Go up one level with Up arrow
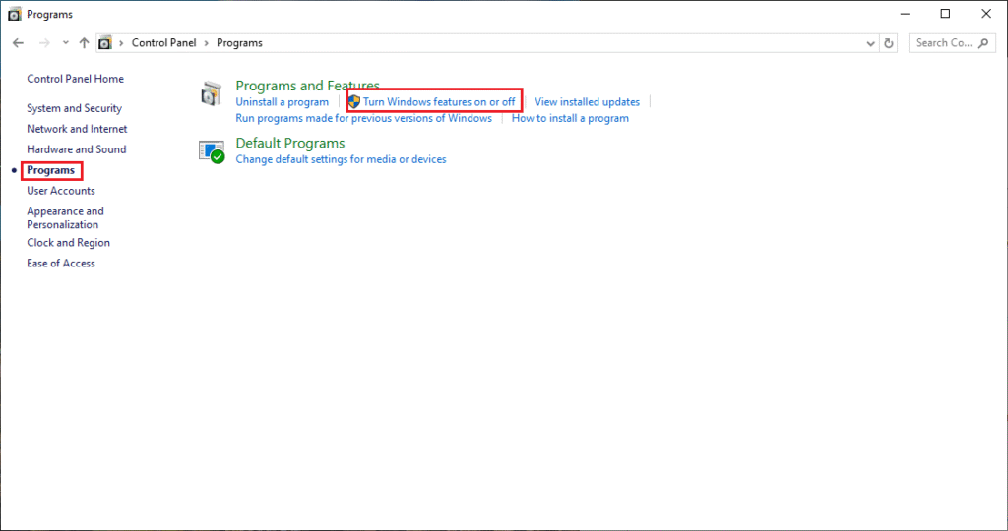 click(85, 43)
